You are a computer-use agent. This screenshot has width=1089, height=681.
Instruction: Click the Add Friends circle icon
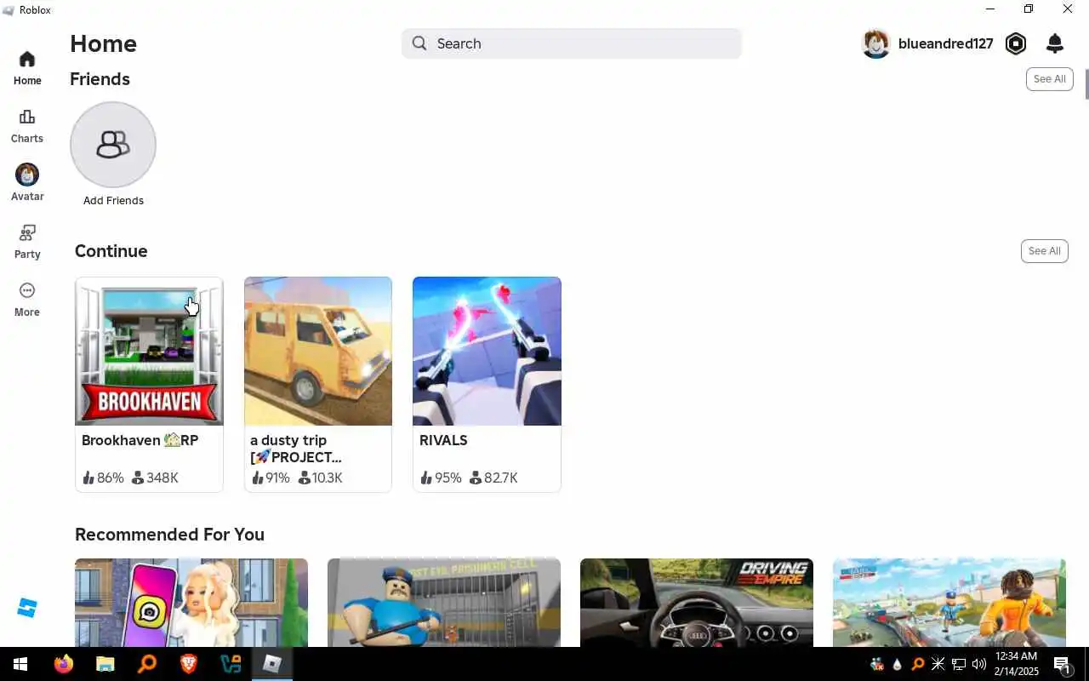click(113, 145)
